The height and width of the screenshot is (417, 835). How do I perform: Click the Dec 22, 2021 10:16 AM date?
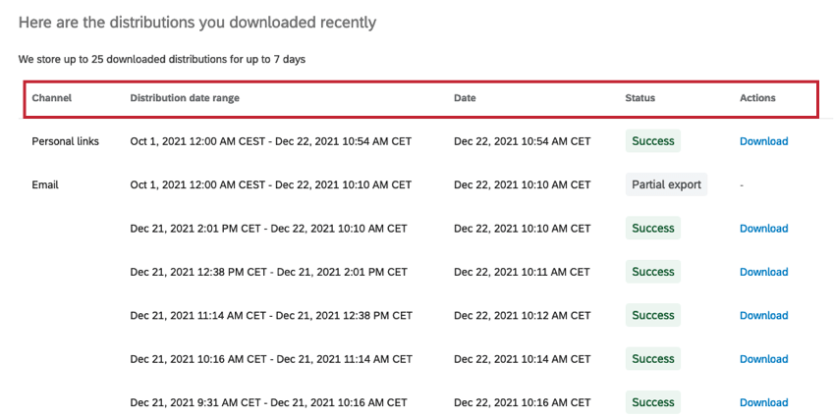pos(522,402)
